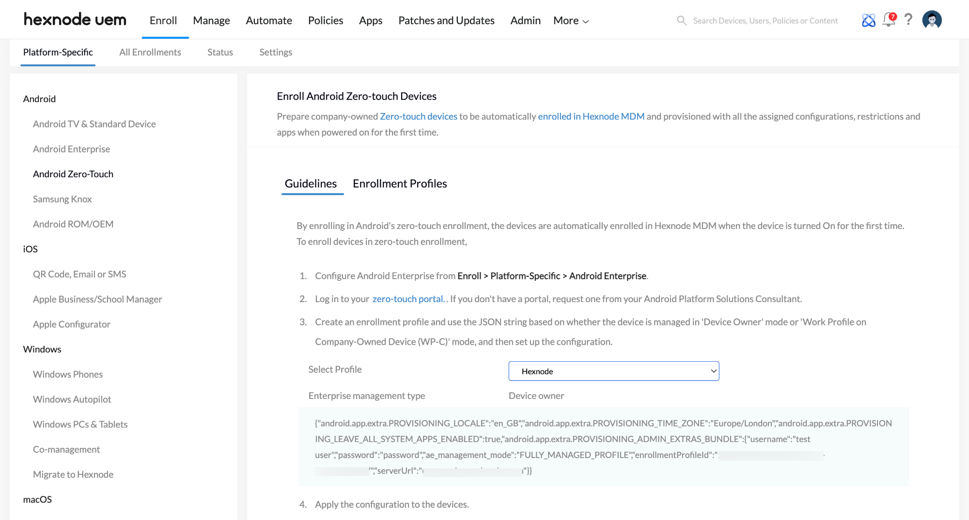969x520 pixels.
Task: Click the iOS section heading
Action: pyautogui.click(x=30, y=249)
